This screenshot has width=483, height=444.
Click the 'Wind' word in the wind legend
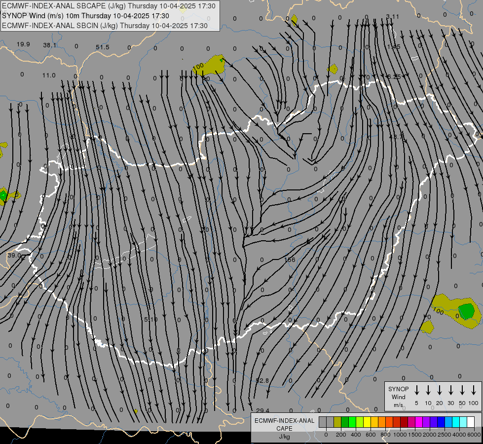(398, 397)
